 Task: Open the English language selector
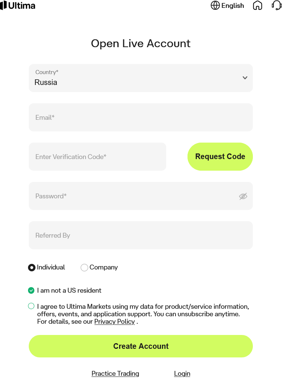coord(232,6)
